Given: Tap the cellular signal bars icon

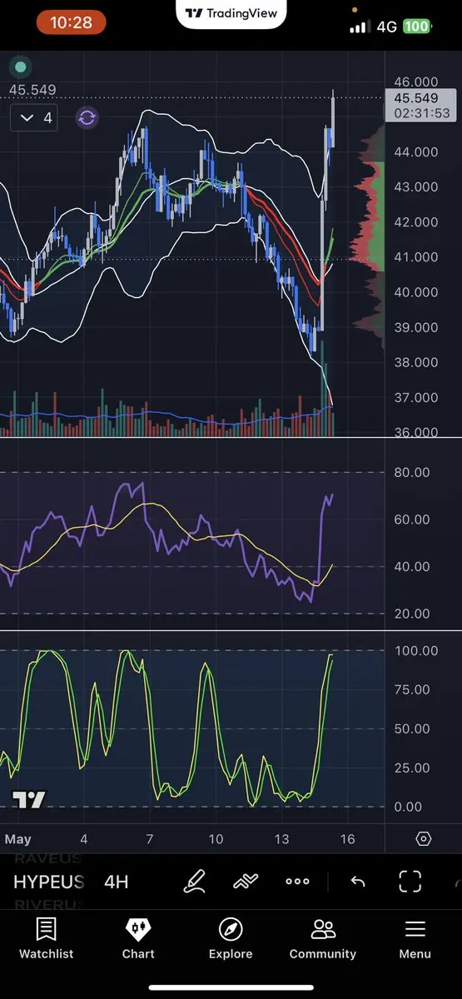Looking at the screenshot, I should 360,27.
